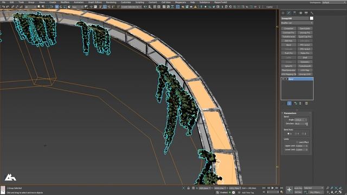The image size is (347, 195).
Task: Click the Orbit navigation icon
Action: 336,192
